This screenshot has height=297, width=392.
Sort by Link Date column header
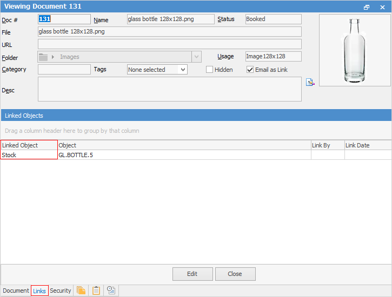368,145
